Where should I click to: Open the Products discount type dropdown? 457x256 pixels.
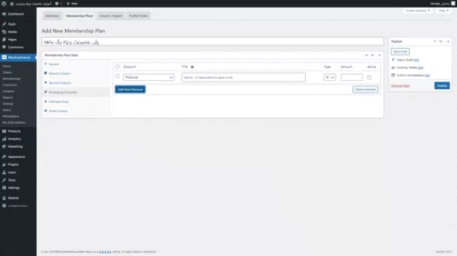point(148,77)
